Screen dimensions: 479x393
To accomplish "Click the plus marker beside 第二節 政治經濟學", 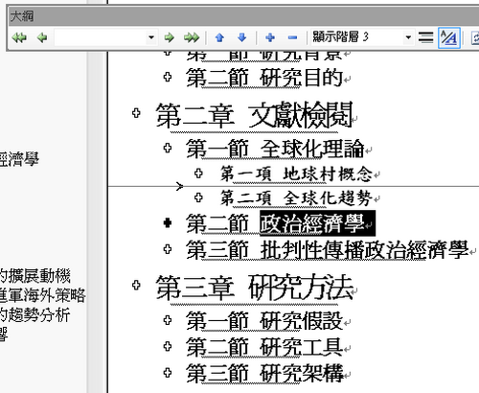I will [168, 222].
